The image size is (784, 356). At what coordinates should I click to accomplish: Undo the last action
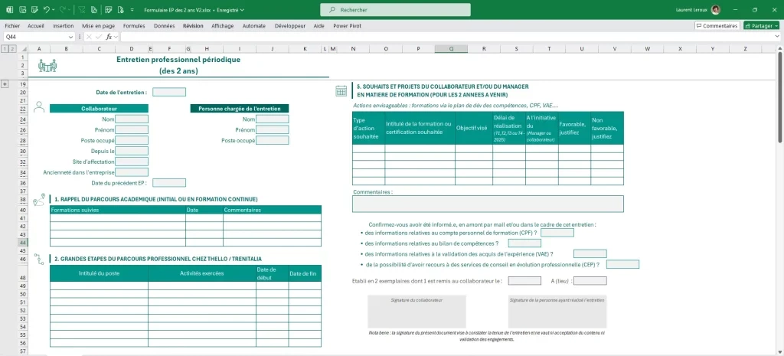[x=46, y=9]
